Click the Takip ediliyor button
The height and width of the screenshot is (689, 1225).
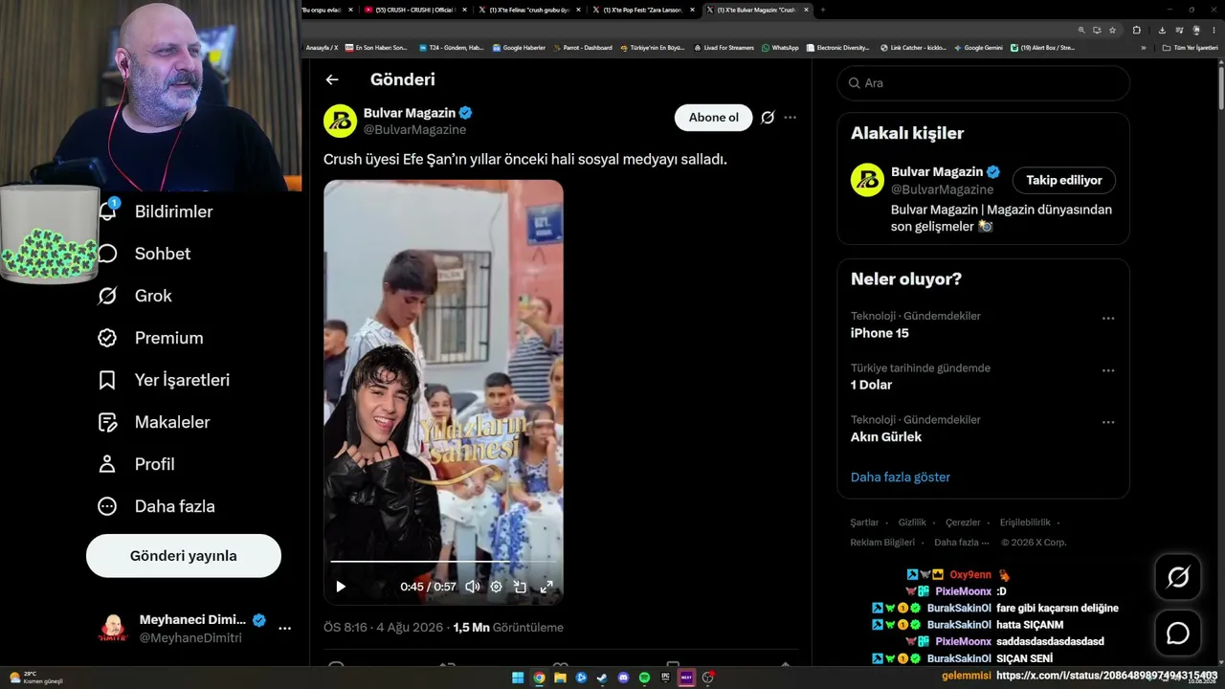[1064, 180]
